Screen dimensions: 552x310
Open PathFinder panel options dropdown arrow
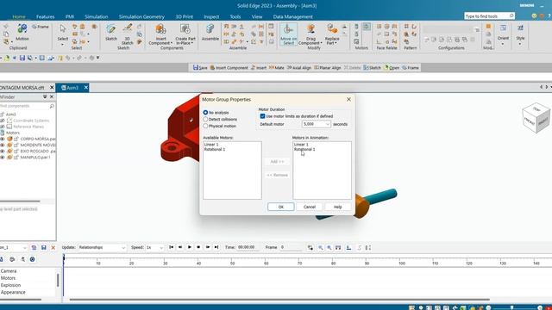click(45, 96)
